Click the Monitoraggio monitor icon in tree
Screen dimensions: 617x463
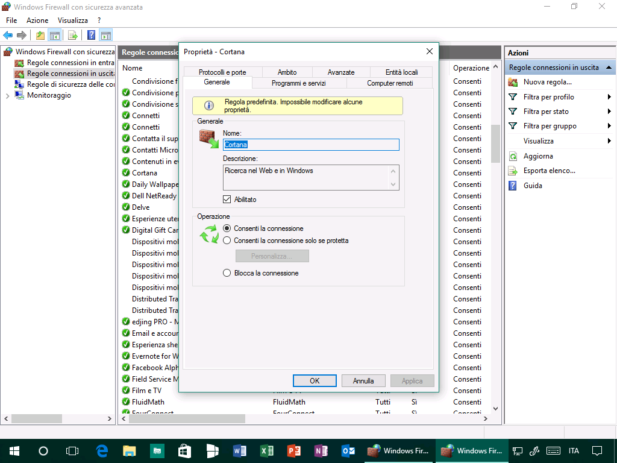[19, 95]
